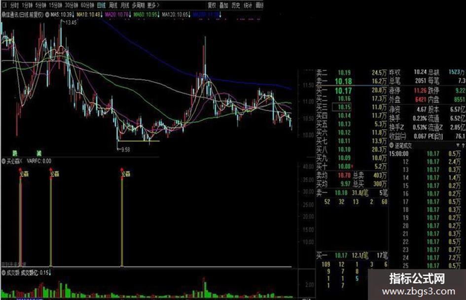Viewport: 466px width, 300px height.
Task: Select the 30分钟 period tab
Action: pos(72,5)
